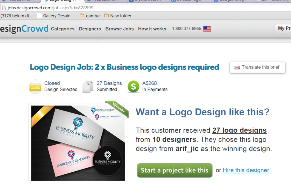The width and height of the screenshot is (291, 187).
Task: Open the Gallery Desain bookmark
Action: [56, 16]
